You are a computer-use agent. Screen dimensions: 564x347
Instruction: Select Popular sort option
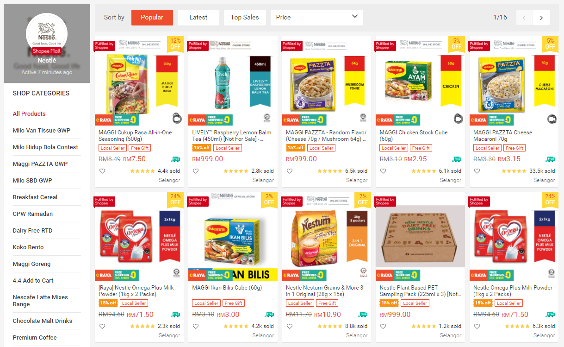pos(152,18)
